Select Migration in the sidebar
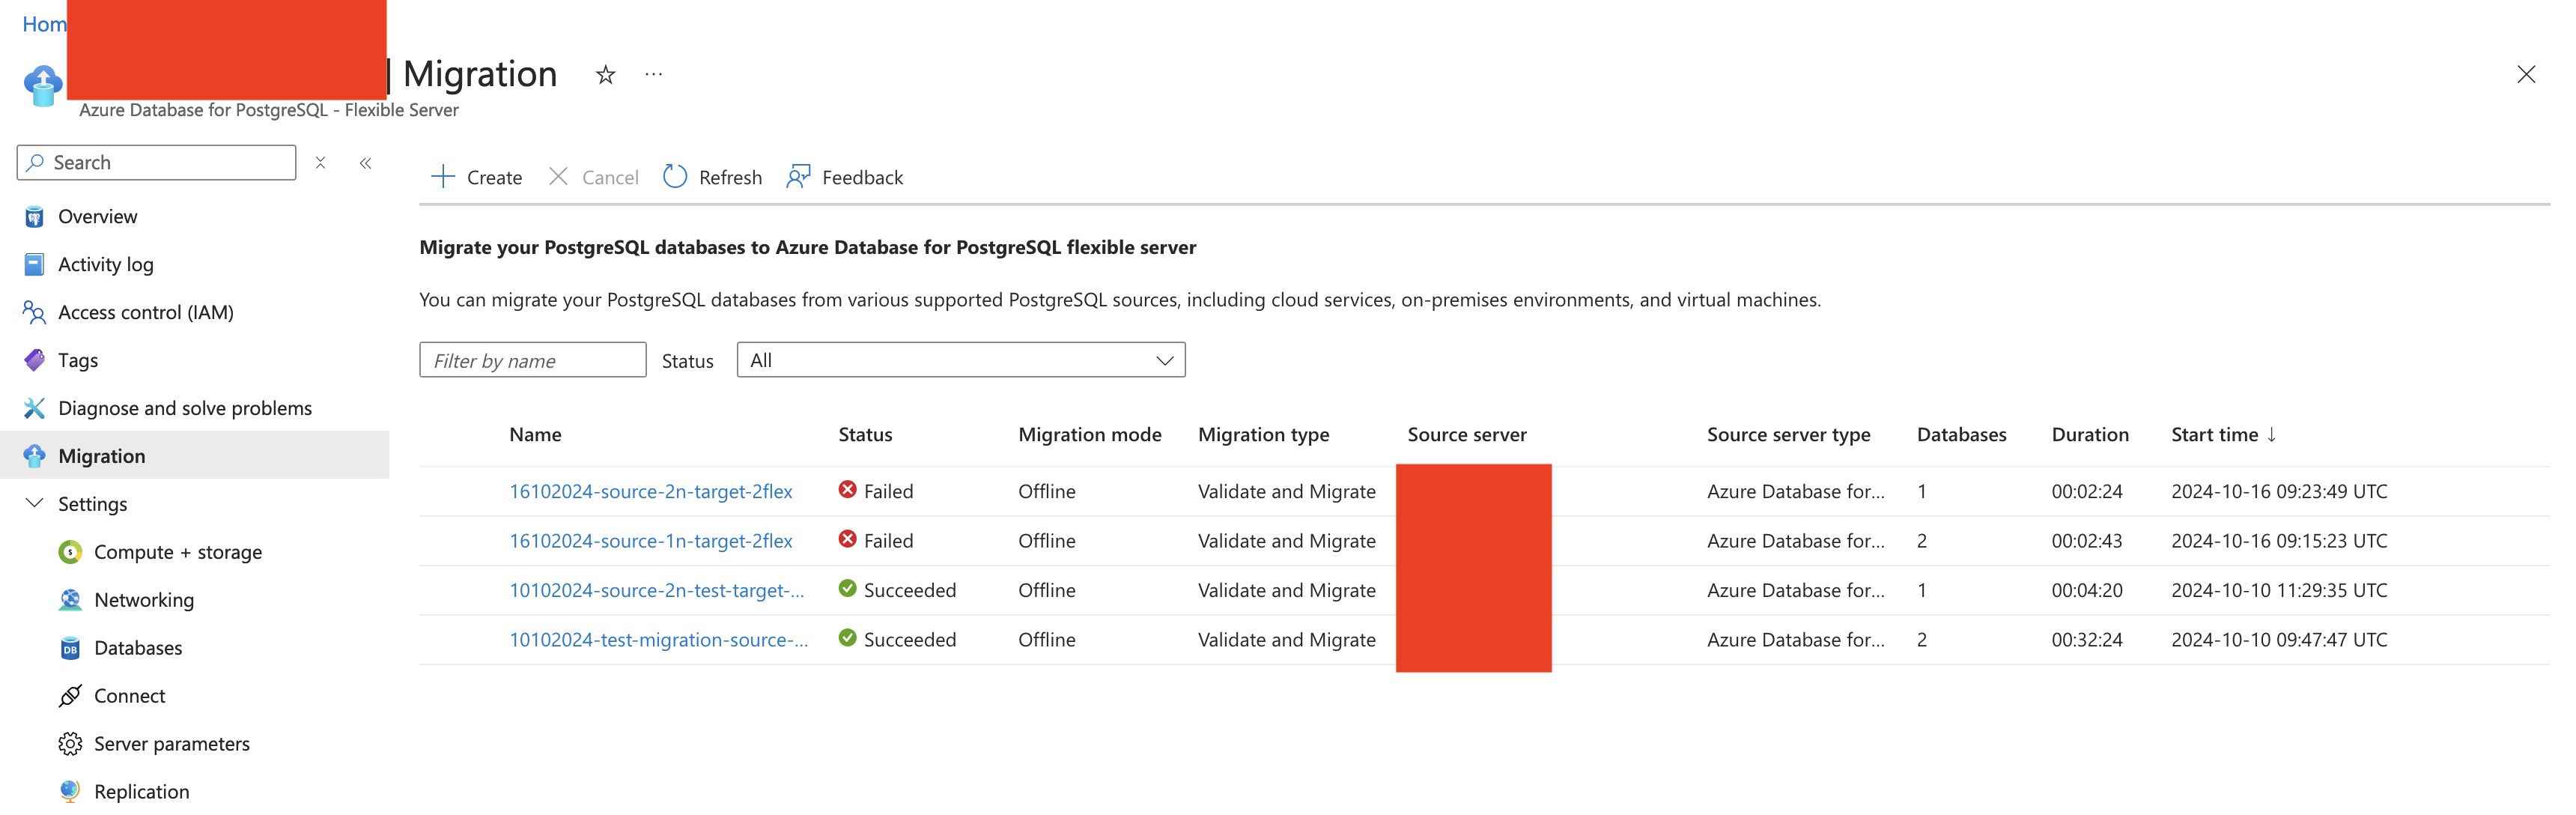Viewport: 2576px width, 815px height. point(195,455)
